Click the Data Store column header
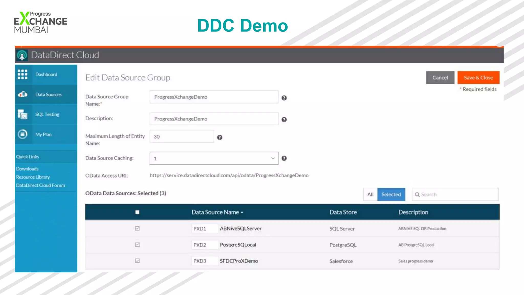The image size is (524, 295). click(343, 212)
